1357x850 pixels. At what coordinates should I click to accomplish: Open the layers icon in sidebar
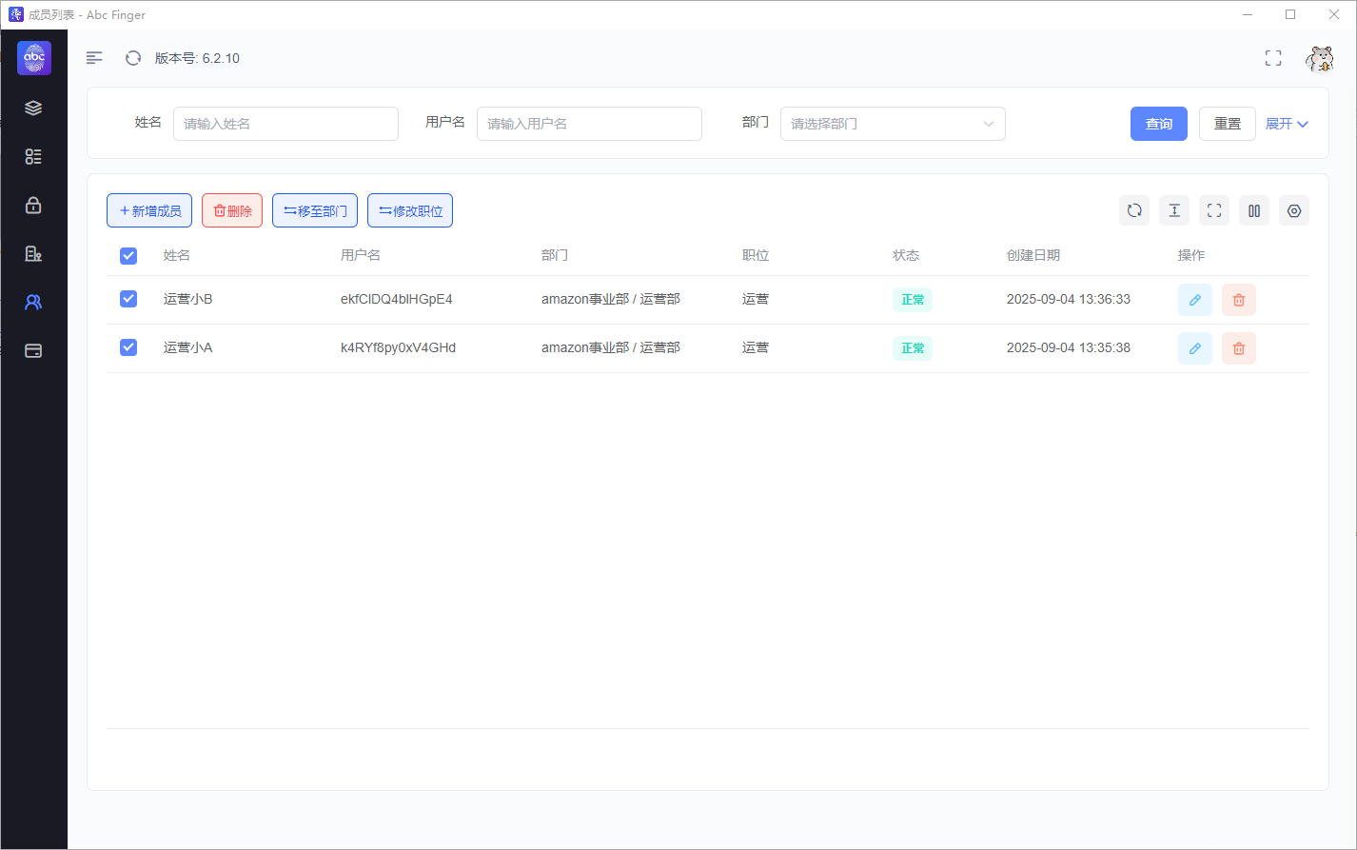33,108
